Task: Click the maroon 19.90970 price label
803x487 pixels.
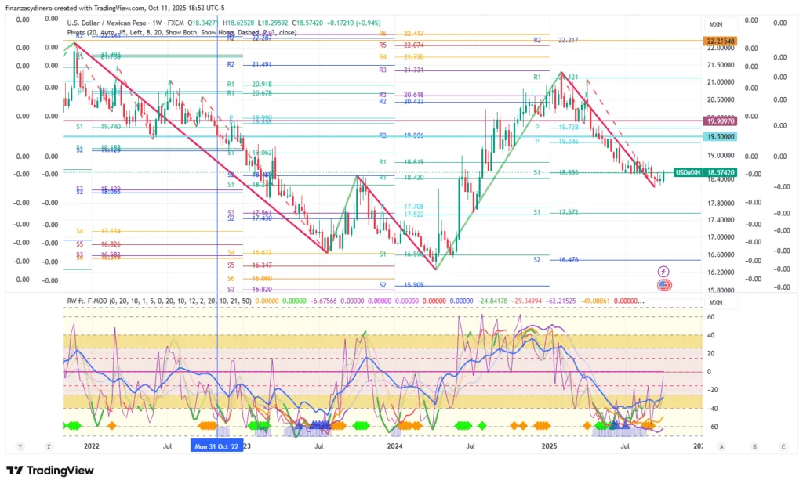Action: tap(720, 121)
